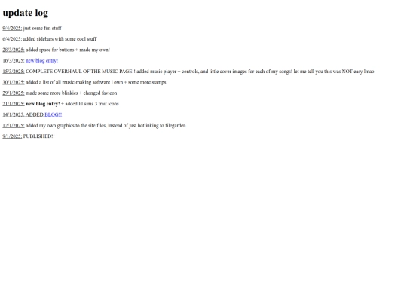Image resolution: width=407 pixels, height=305 pixels.
Task: Click the 6/4/2025 underlined date
Action: click(12, 39)
